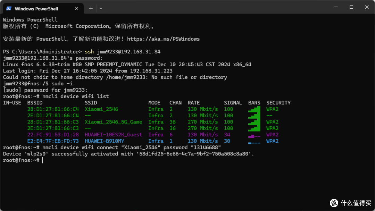Minimize the terminal window
The height and width of the screenshot is (211, 375).
click(336, 7)
